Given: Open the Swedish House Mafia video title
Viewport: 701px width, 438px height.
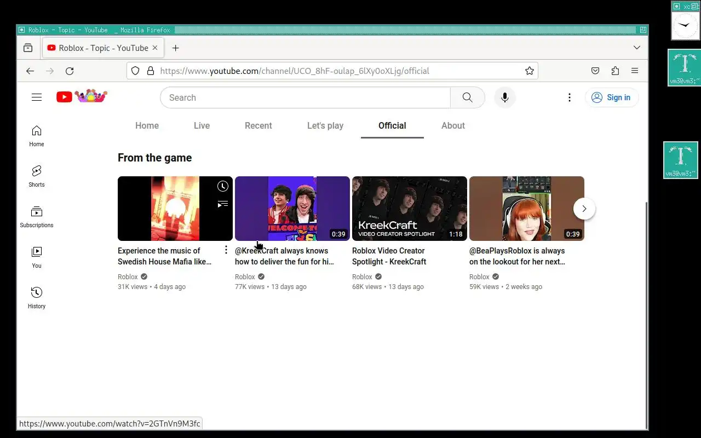Looking at the screenshot, I should coord(165,256).
